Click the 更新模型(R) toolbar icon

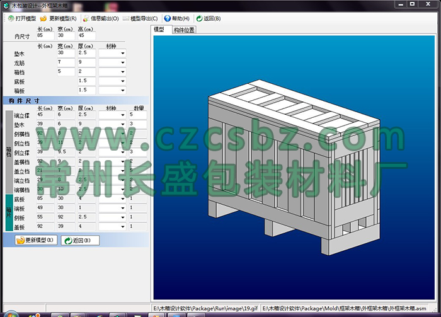pos(43,18)
